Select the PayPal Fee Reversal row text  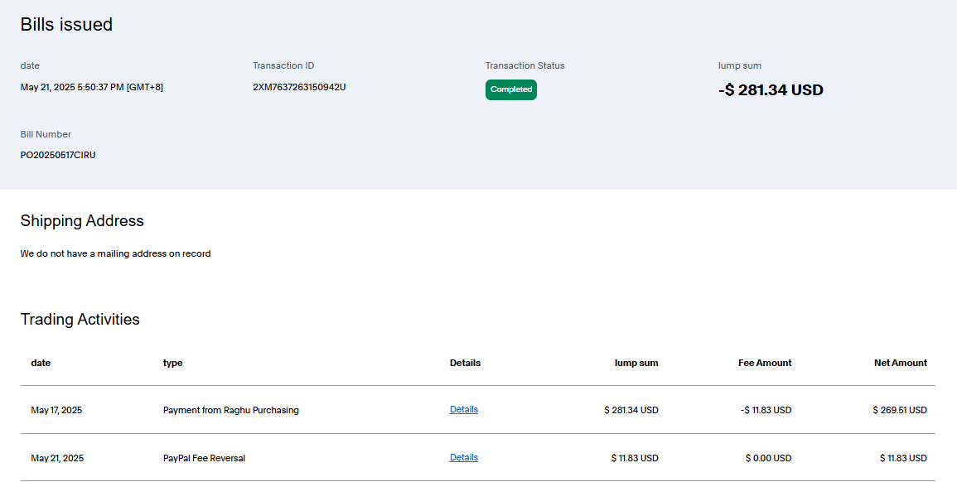(x=204, y=458)
